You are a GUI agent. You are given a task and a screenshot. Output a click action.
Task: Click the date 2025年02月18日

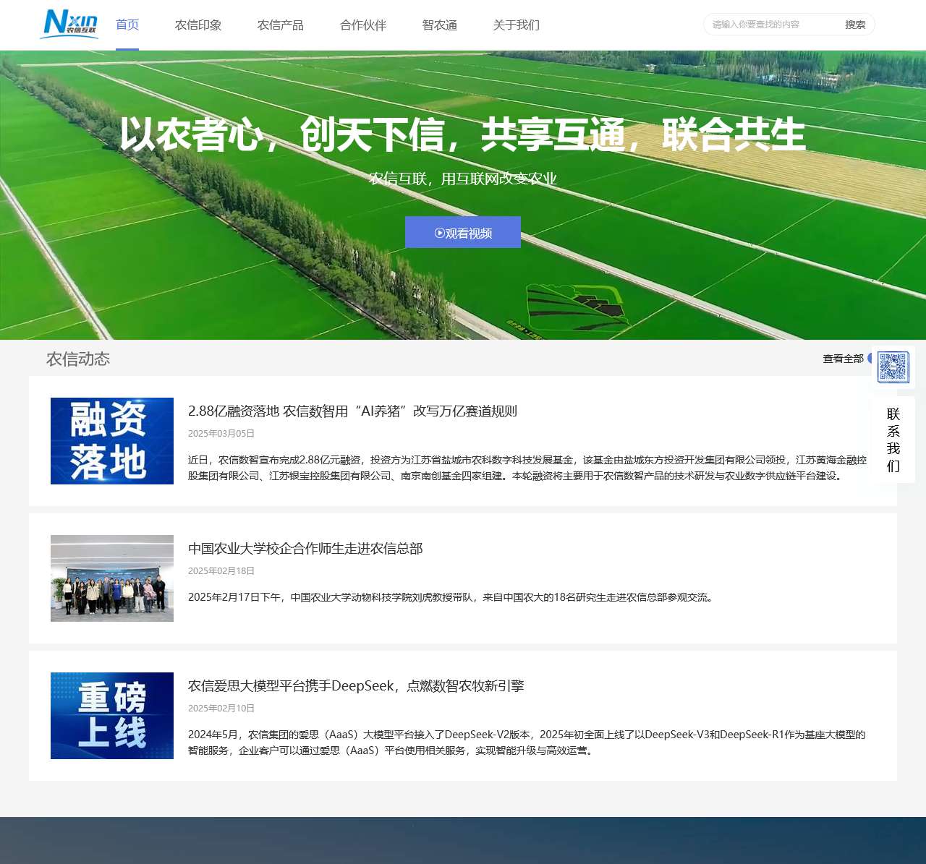(221, 571)
